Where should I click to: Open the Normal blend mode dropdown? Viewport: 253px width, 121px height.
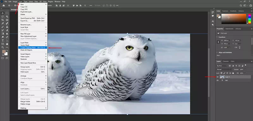[225, 70]
